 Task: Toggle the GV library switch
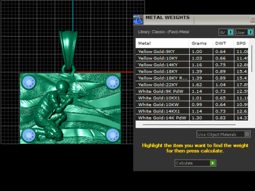click(226, 32)
